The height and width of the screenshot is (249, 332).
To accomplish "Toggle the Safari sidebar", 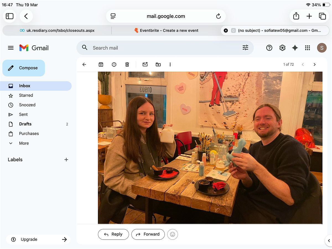I will (10, 16).
